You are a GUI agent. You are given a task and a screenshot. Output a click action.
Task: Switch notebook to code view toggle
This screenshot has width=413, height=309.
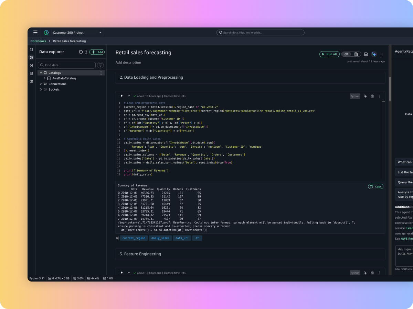click(347, 54)
